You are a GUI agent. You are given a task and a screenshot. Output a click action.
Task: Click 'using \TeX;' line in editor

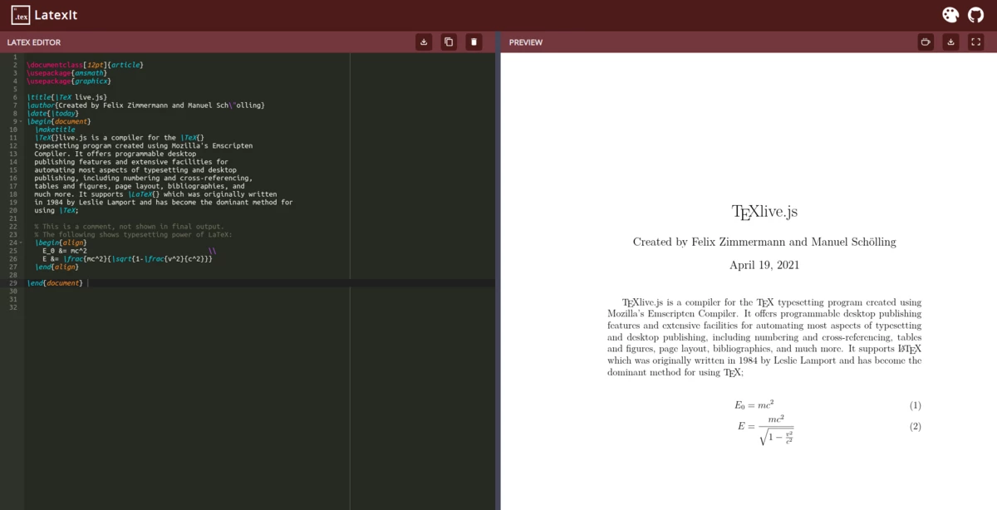(56, 210)
